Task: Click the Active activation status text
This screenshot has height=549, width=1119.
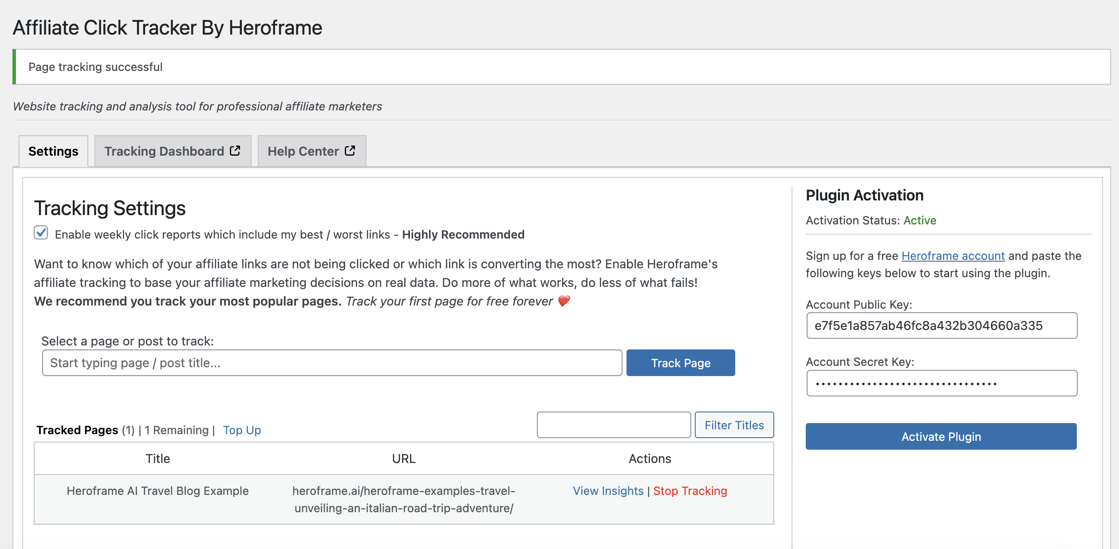Action: [920, 220]
